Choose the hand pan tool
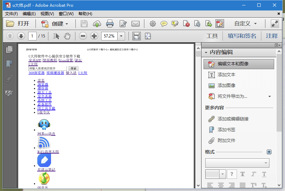 [67, 36]
